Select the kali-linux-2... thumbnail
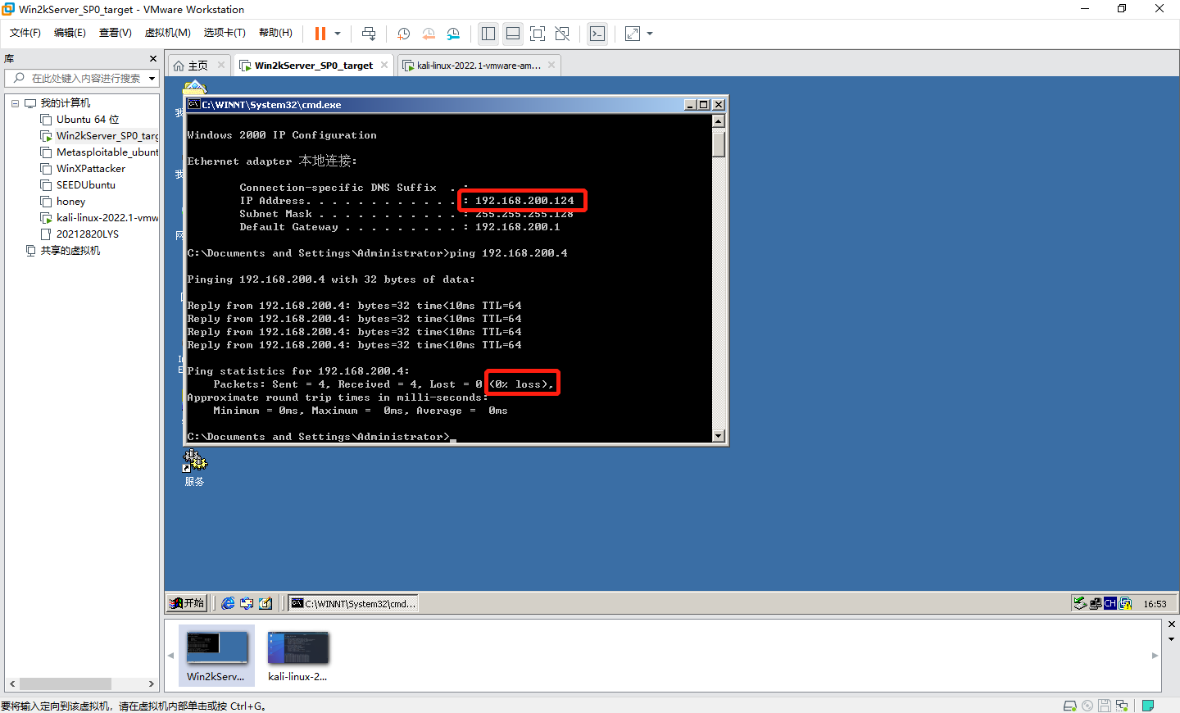The width and height of the screenshot is (1180, 713). (297, 655)
